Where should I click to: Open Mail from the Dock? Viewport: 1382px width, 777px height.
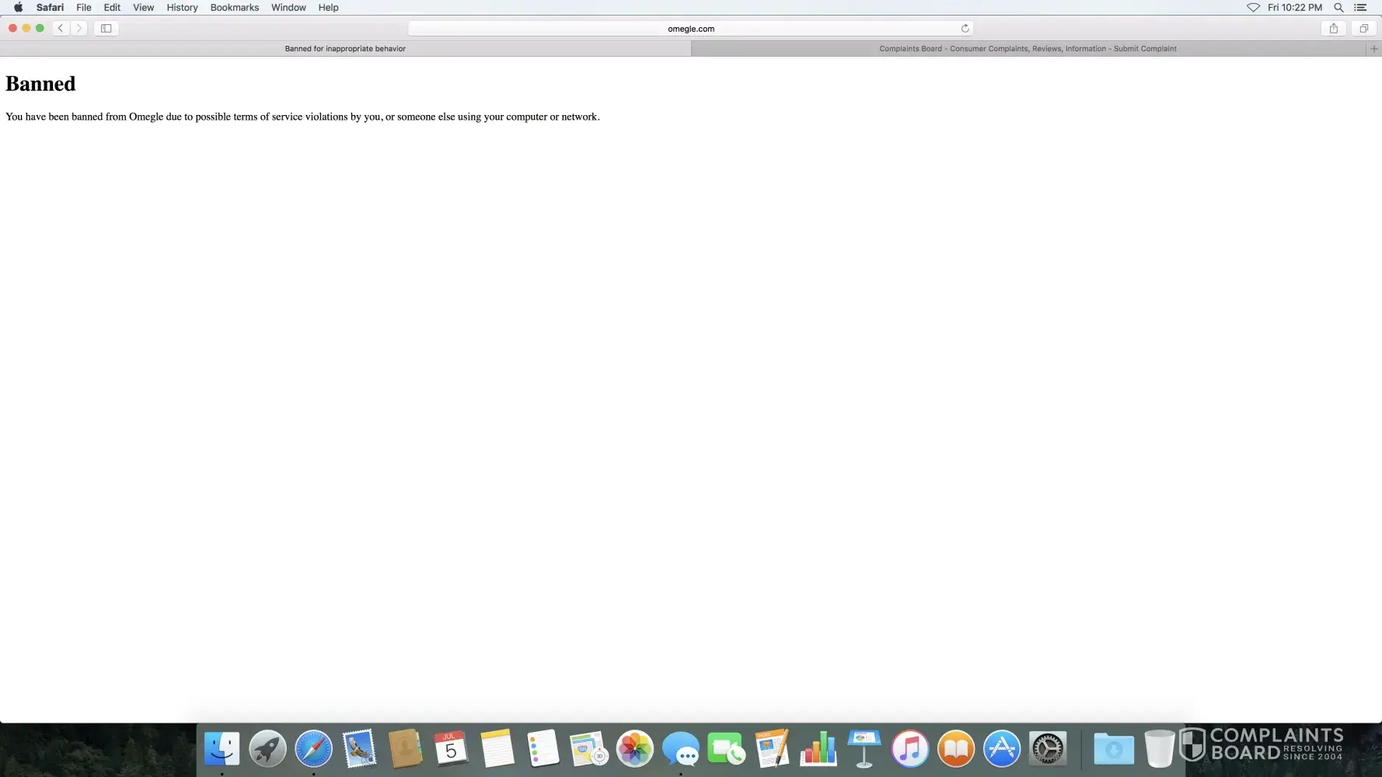[x=359, y=749]
